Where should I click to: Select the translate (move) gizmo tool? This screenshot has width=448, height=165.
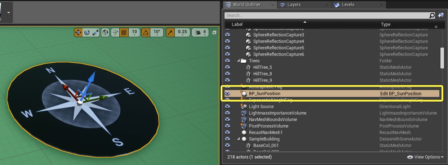click(78, 32)
